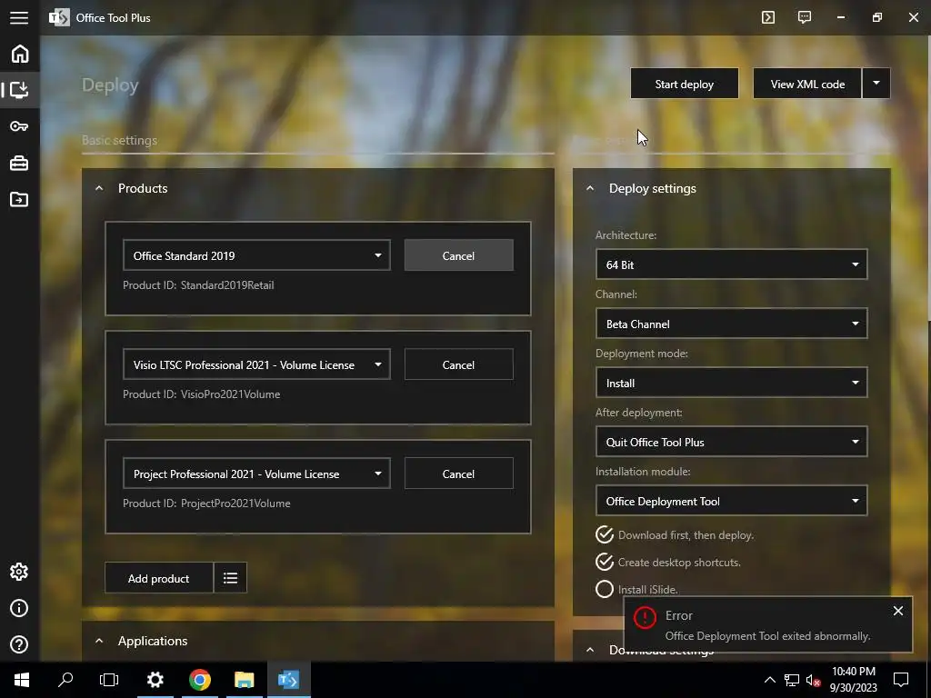Select the Deploy sidebar icon
The height and width of the screenshot is (698, 931).
[x=20, y=90]
